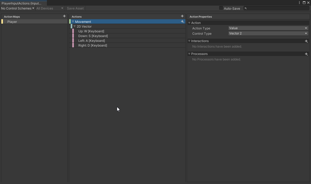Collapse the Movement action foldout
This screenshot has width=311, height=184.
[x=73, y=22]
